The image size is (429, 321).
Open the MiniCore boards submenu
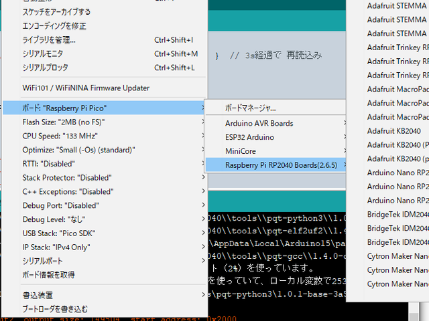pos(241,151)
